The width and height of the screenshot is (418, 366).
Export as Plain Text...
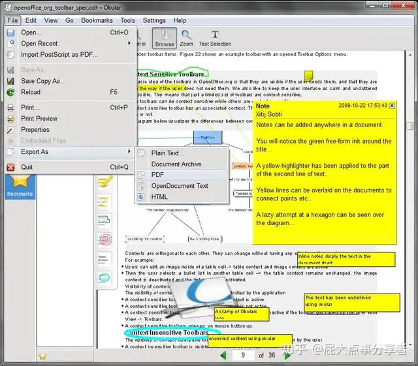tap(182, 153)
